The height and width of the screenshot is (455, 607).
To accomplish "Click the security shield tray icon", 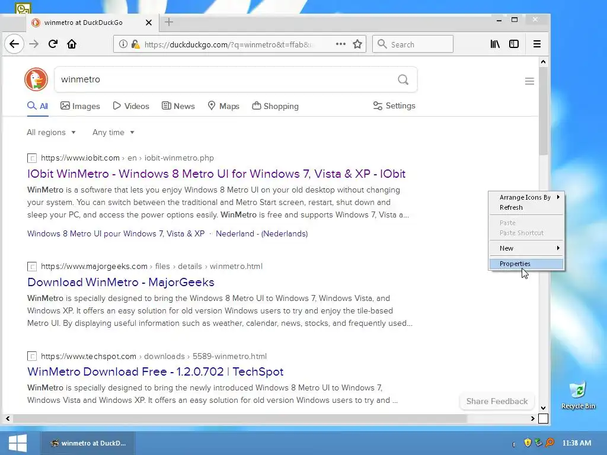I will [527, 443].
